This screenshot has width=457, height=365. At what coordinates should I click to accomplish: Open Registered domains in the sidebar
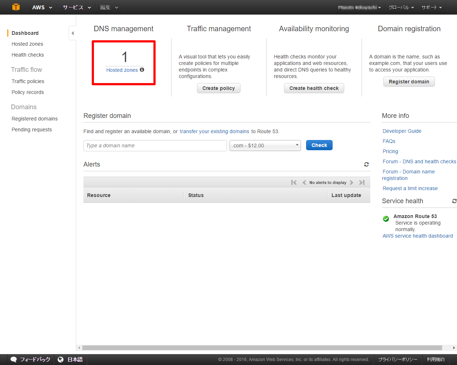34,119
